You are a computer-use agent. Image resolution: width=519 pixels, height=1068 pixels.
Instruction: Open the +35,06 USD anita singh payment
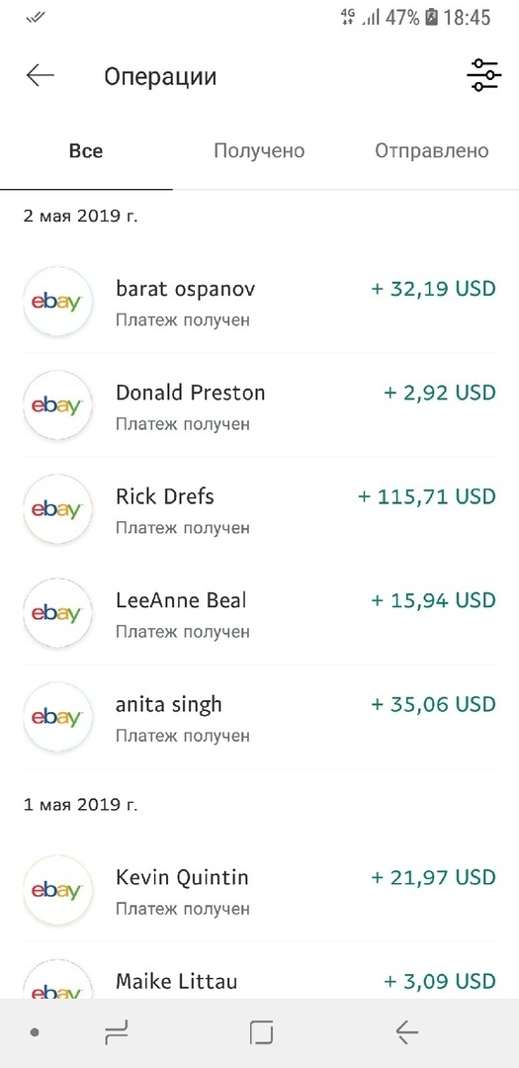point(259,717)
